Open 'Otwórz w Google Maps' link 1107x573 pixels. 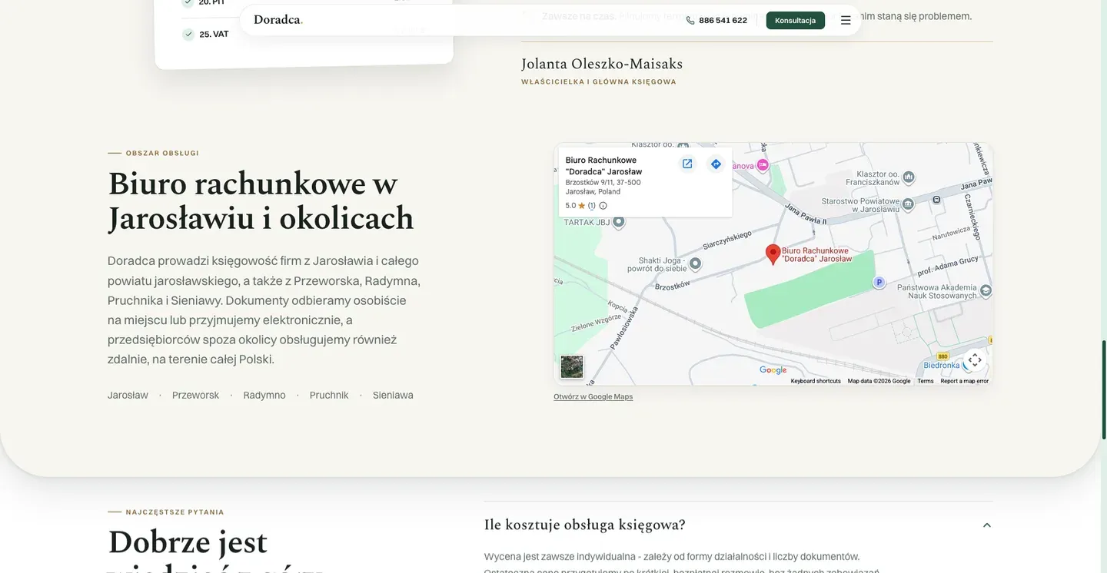tap(593, 396)
